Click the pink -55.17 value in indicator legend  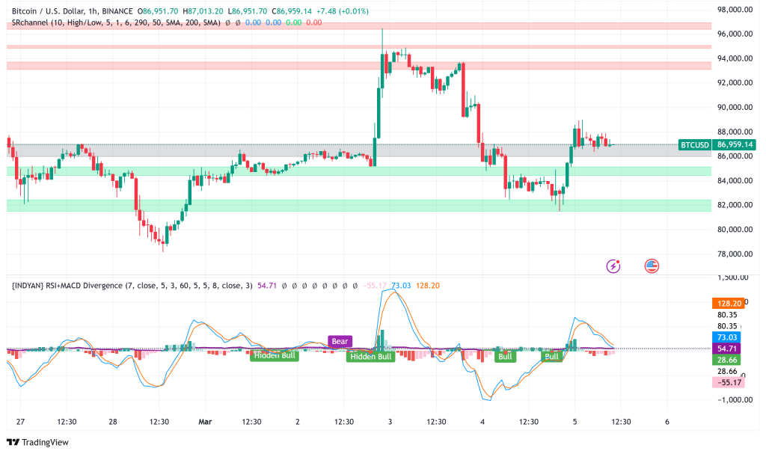(x=376, y=286)
